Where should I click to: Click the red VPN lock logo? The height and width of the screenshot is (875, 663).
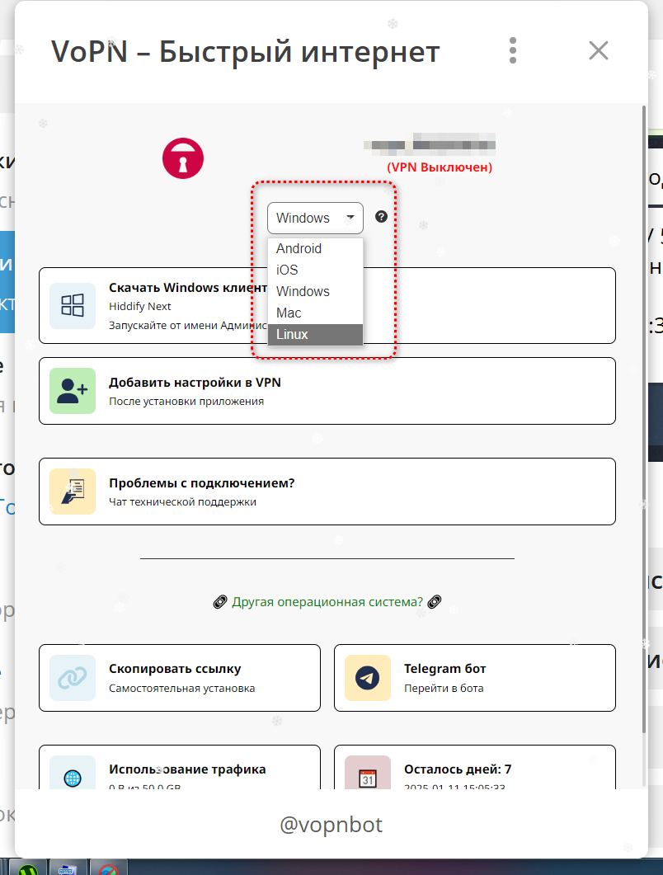183,158
